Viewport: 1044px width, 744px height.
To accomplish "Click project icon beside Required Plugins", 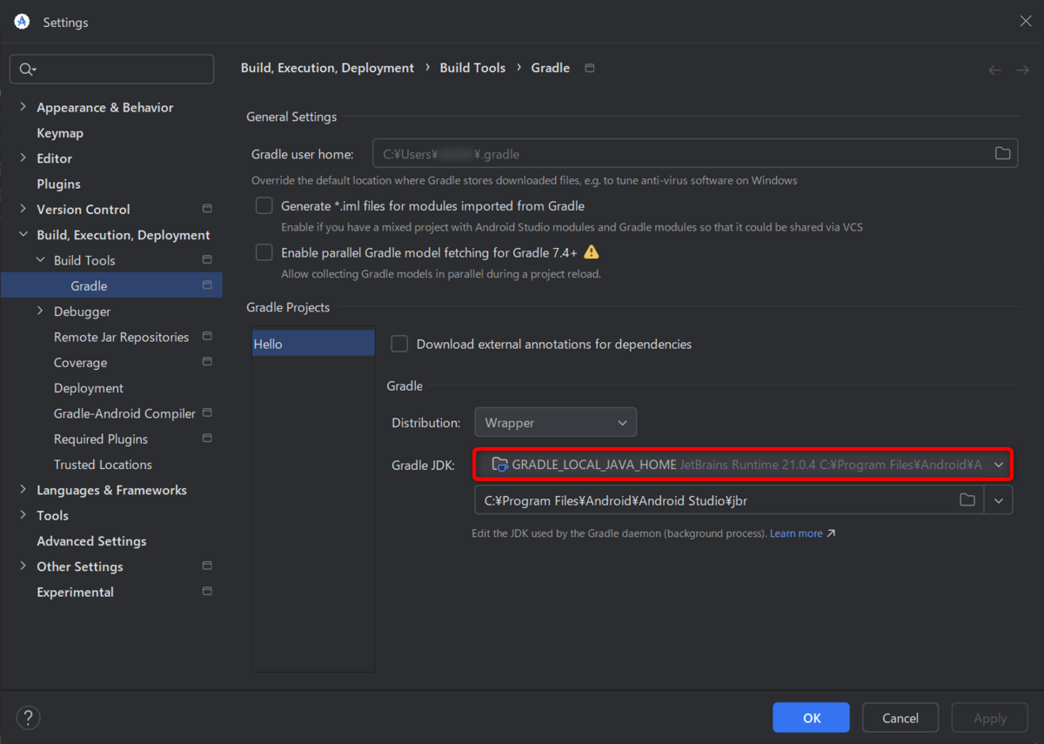I will pos(207,439).
